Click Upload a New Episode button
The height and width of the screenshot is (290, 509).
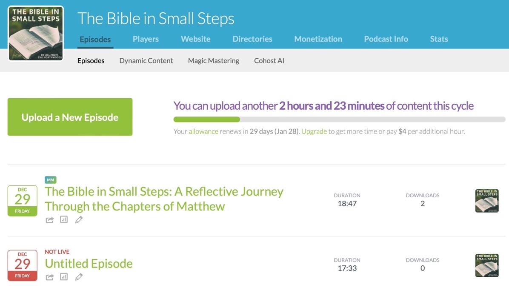[70, 117]
